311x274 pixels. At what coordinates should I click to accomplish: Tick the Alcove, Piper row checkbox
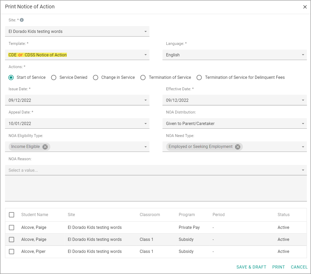tap(11, 252)
